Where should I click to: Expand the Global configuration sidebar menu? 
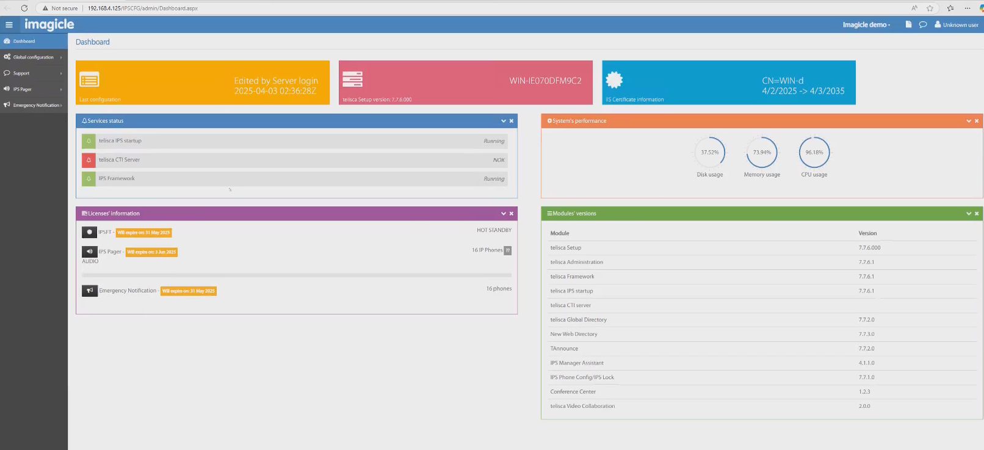click(x=34, y=57)
